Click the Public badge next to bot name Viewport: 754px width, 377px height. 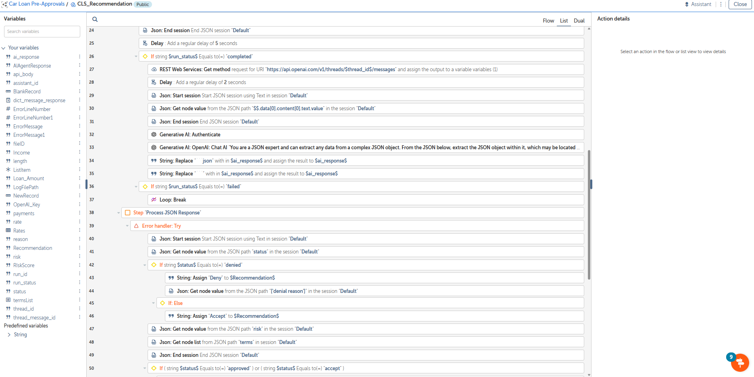pyautogui.click(x=143, y=4)
